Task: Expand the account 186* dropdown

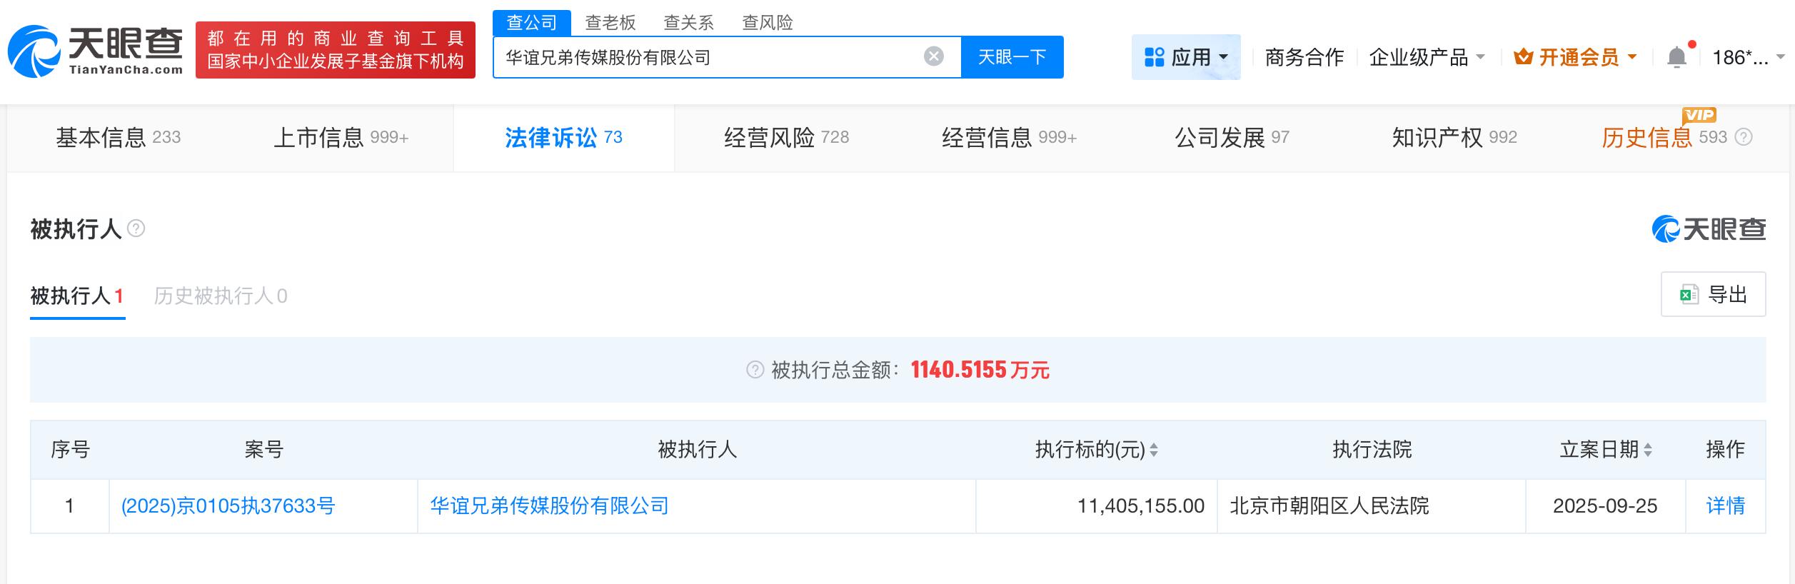Action: tap(1749, 57)
